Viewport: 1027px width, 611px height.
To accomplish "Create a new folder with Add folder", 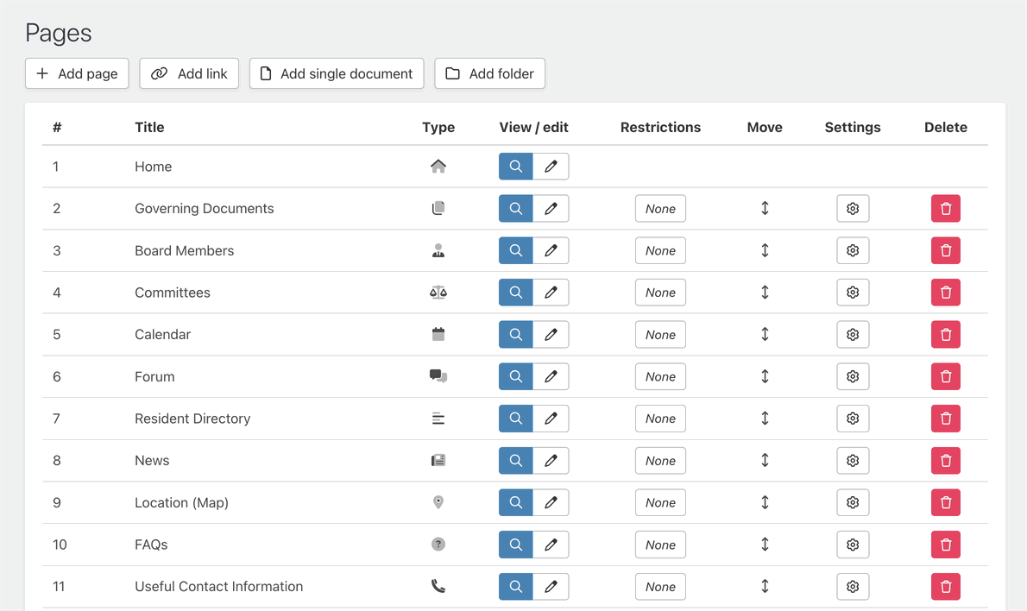I will click(x=489, y=73).
